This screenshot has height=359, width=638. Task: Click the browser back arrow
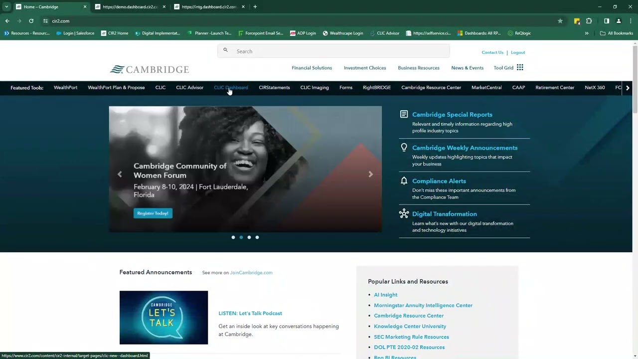(7, 21)
